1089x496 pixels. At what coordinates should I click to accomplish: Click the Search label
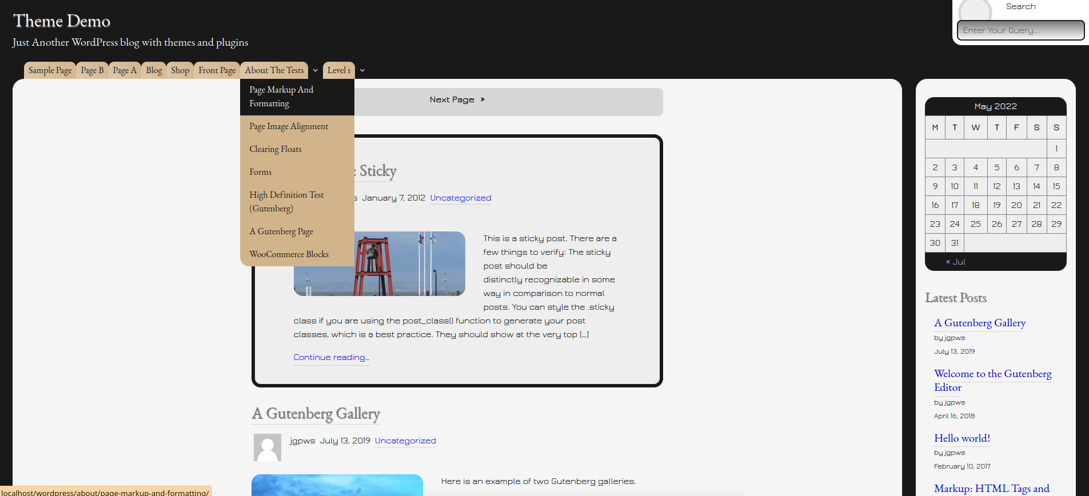(x=1021, y=6)
